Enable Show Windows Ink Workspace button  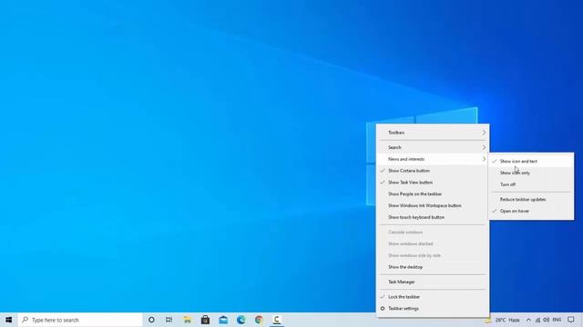click(433, 205)
